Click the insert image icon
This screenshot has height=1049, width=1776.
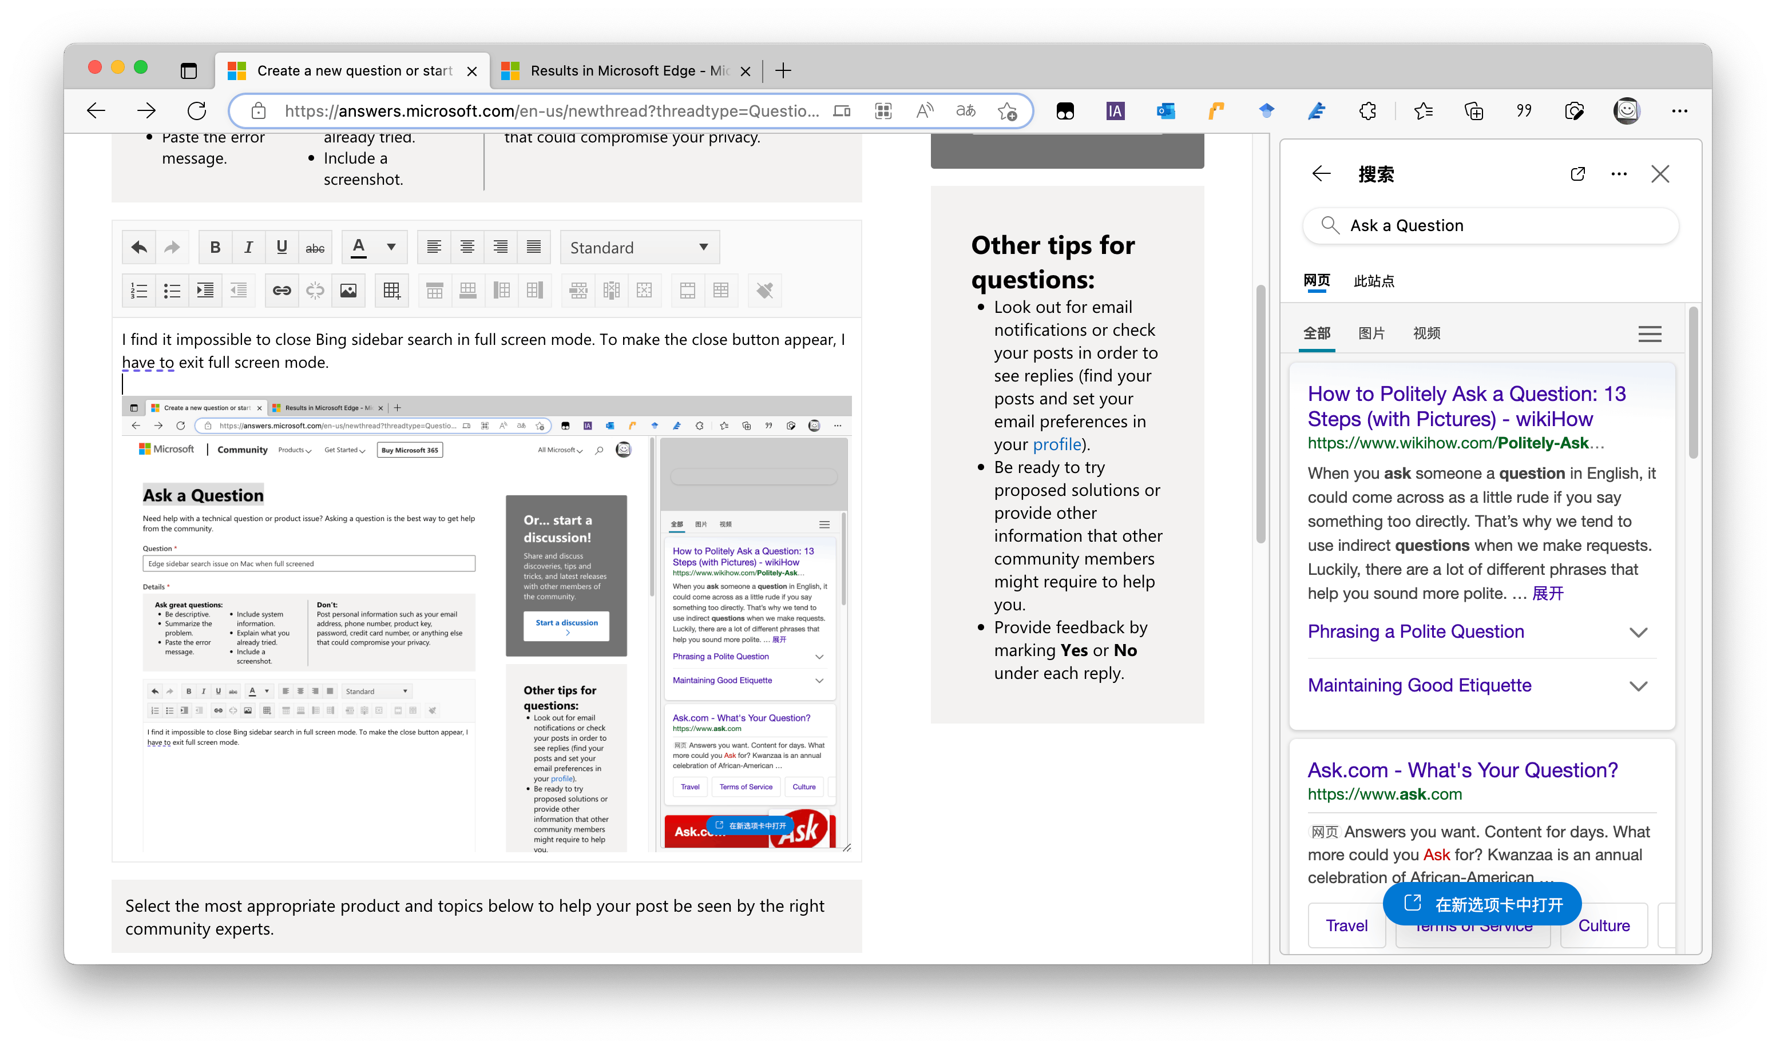click(x=348, y=291)
